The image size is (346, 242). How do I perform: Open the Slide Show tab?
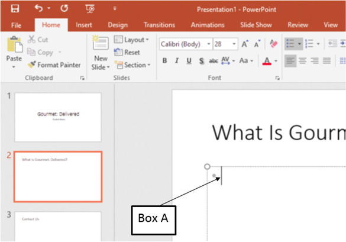pos(256,25)
